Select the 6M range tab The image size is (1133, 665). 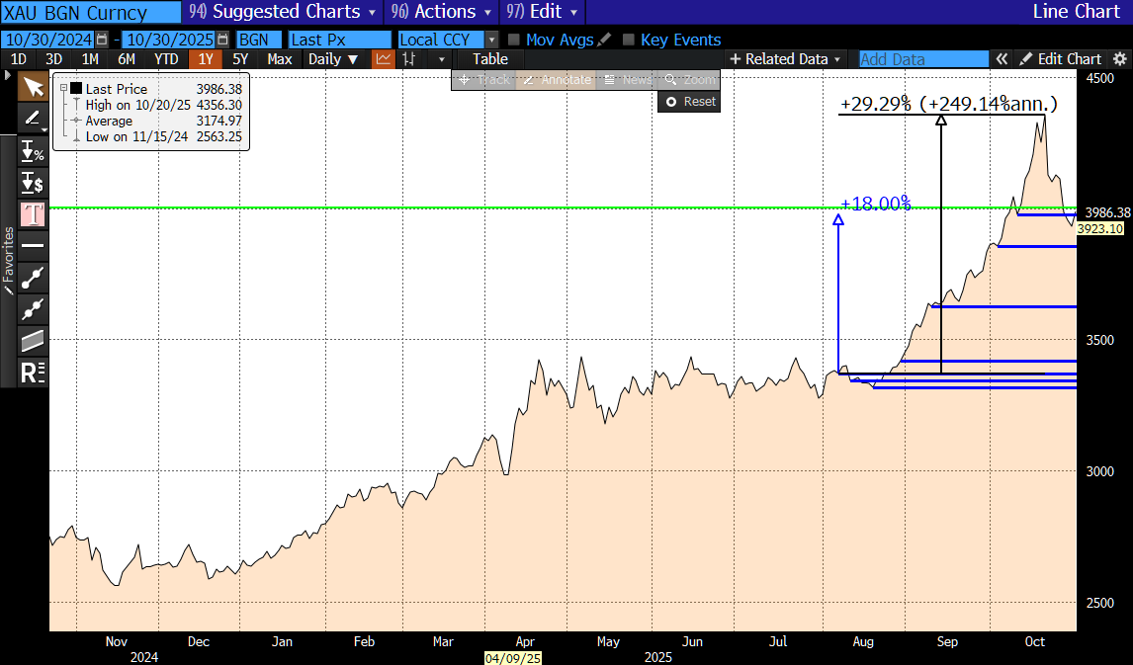127,59
